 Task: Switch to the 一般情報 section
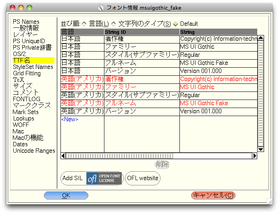tap(26, 28)
